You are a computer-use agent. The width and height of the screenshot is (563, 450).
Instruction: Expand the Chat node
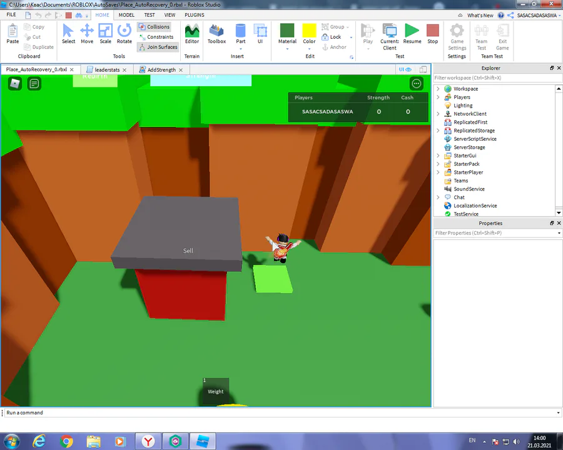tap(438, 197)
